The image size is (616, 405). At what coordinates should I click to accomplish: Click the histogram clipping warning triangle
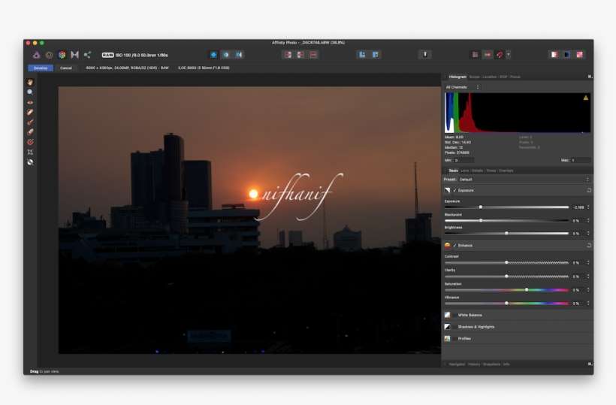[585, 98]
